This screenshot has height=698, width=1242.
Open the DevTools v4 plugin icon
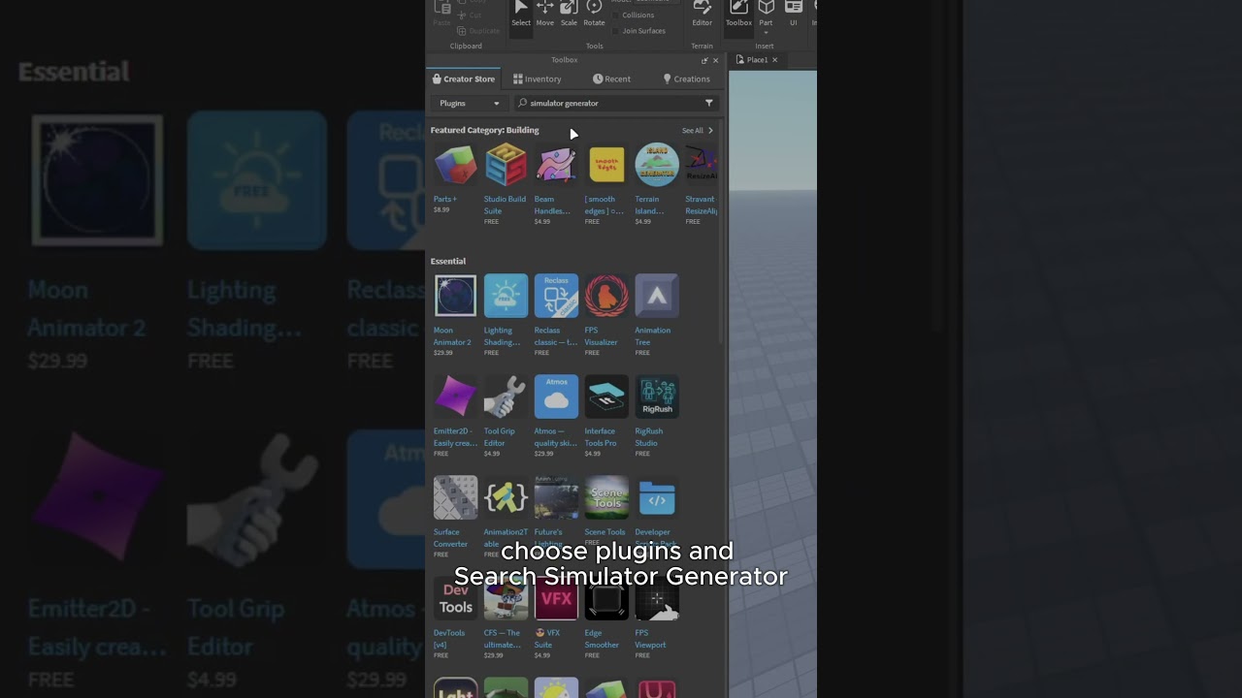pos(455,598)
